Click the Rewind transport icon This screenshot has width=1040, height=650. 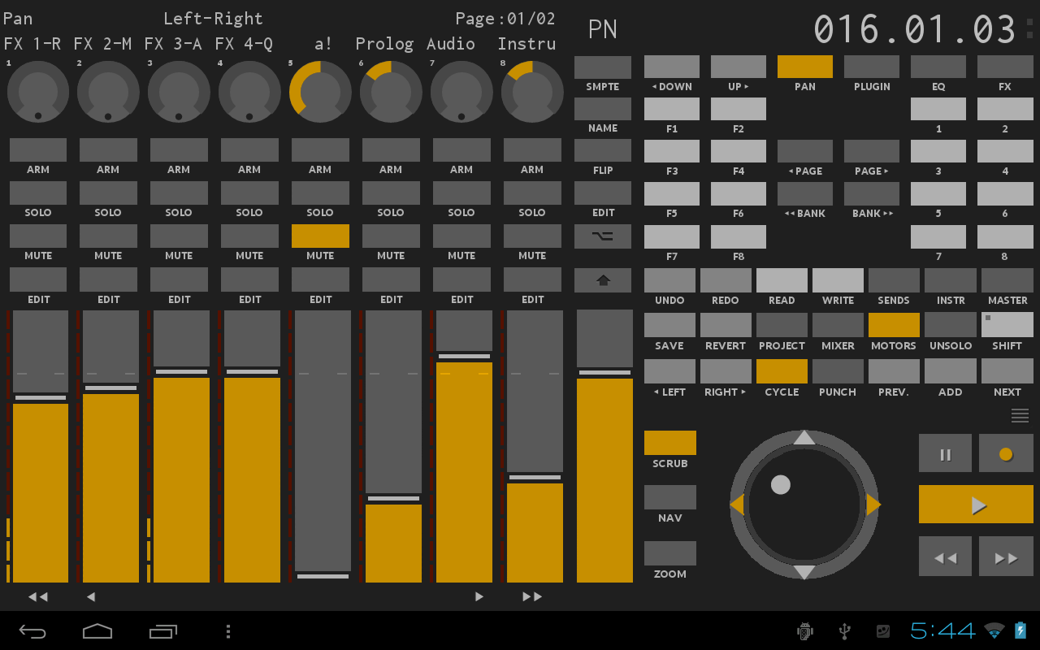(x=945, y=556)
